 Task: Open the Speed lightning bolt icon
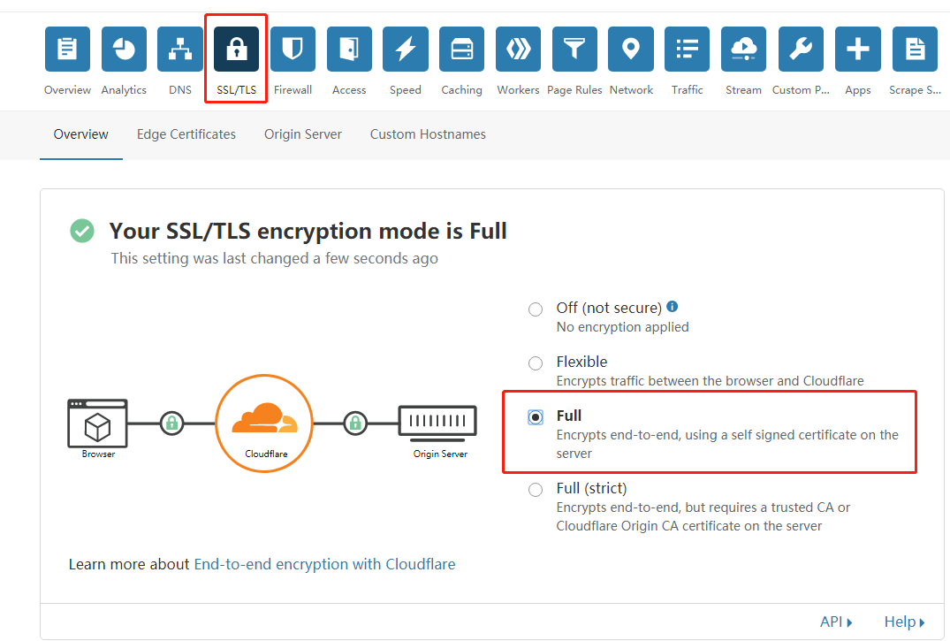point(406,49)
